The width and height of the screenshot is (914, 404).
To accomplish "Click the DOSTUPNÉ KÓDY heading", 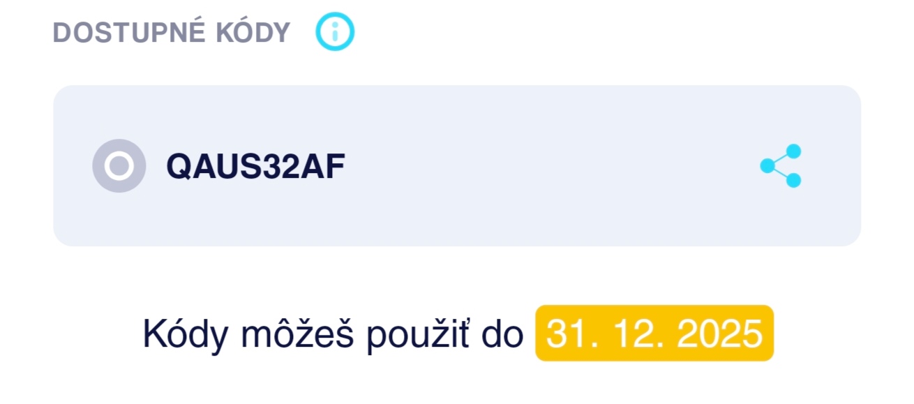I will click(x=172, y=33).
